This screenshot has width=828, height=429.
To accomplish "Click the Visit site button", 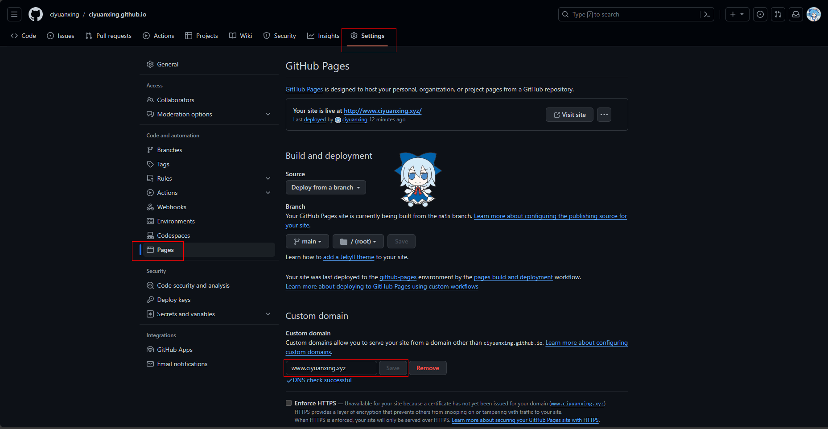I will tap(569, 115).
